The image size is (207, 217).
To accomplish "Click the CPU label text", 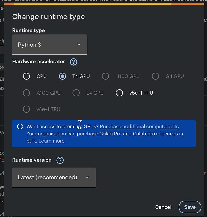I will tap(42, 76).
